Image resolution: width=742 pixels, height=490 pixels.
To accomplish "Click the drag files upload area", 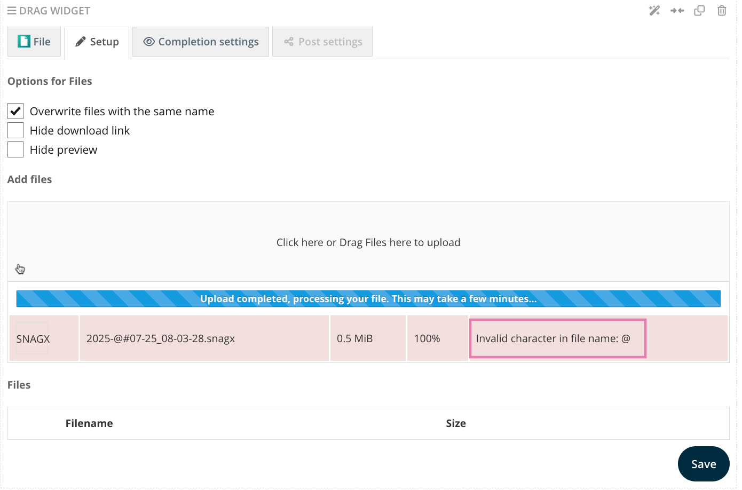I will point(368,242).
